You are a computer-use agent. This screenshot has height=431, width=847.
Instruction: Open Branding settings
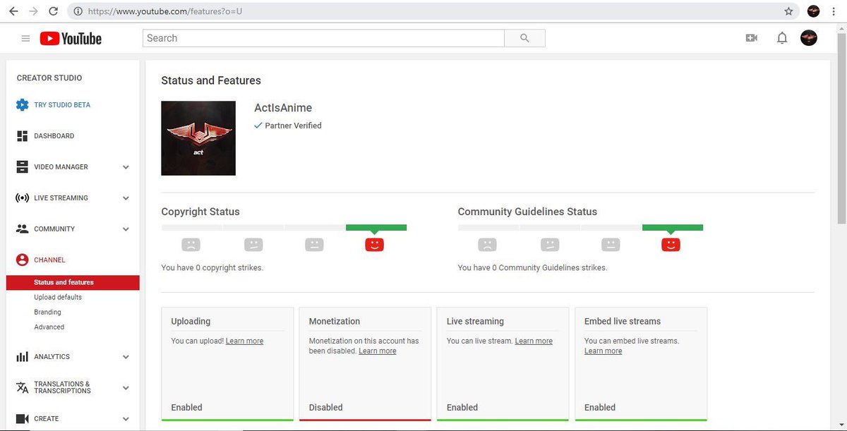(47, 312)
